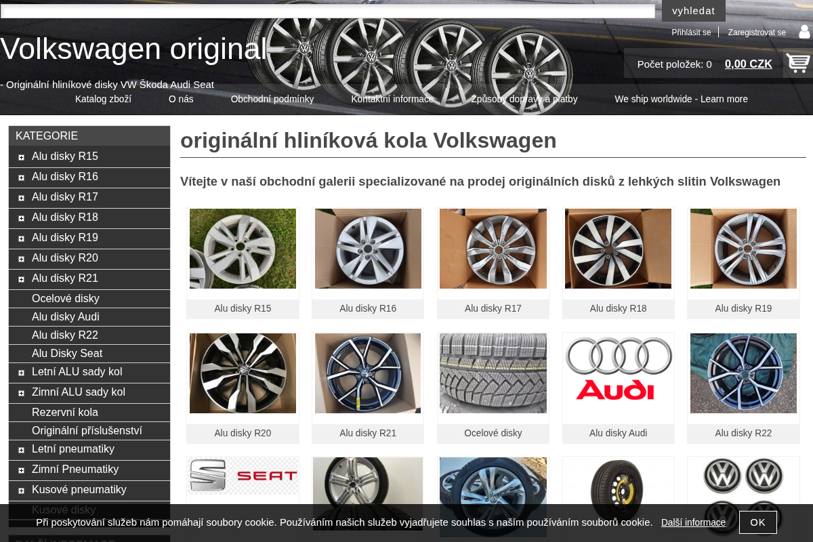Accept cookies with the OK button
Image resolution: width=813 pixels, height=542 pixels.
pos(758,522)
